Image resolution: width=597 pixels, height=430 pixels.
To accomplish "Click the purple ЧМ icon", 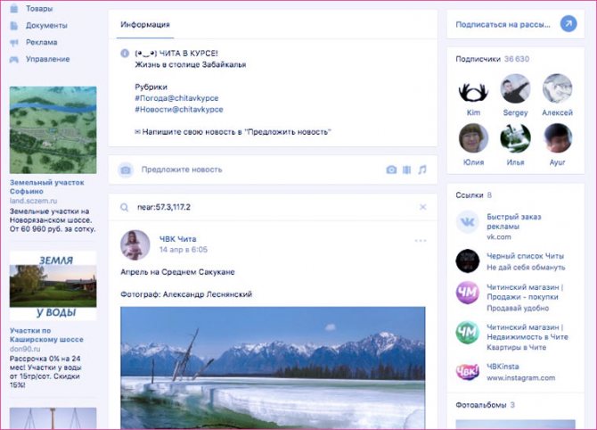I will click(x=468, y=293).
